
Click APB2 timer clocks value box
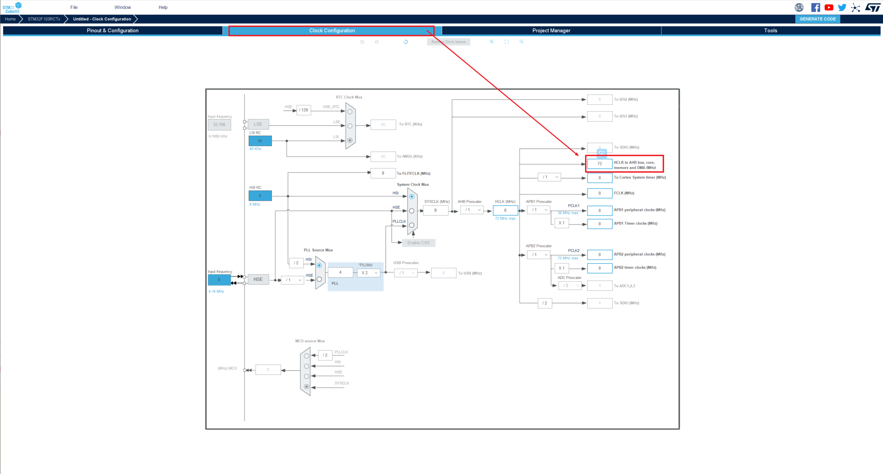(x=599, y=268)
